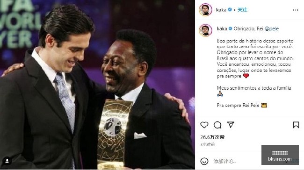304x170 pixels.
Task: View kaka's story from header avatar
Action: click(205, 10)
